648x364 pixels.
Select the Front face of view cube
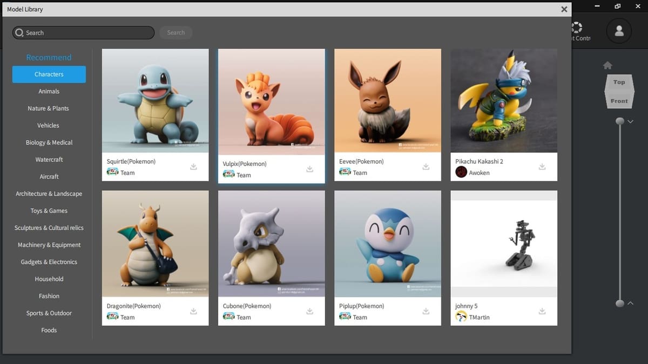point(619,101)
